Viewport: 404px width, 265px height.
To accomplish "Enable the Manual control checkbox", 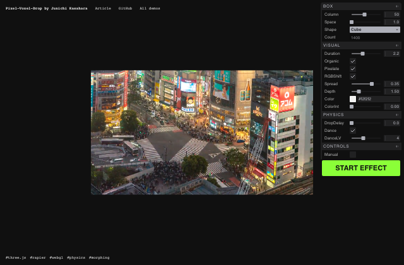I will coord(353,155).
